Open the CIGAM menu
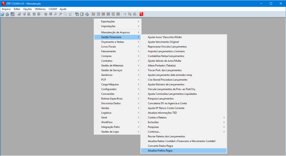Image resolution: width=286 pixels, height=156 pixels. point(53,9)
